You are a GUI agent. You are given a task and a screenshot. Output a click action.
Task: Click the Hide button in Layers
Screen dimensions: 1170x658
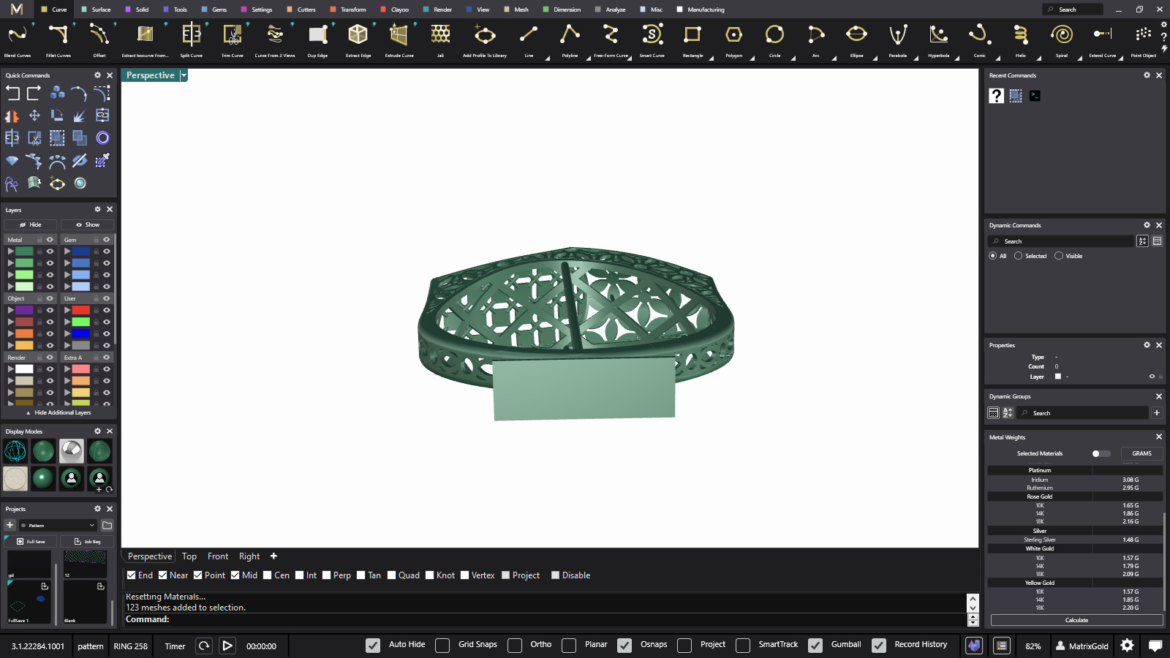pyautogui.click(x=31, y=224)
